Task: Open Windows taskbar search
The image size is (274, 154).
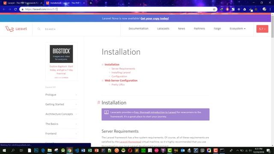Action: pyautogui.click(x=13, y=150)
